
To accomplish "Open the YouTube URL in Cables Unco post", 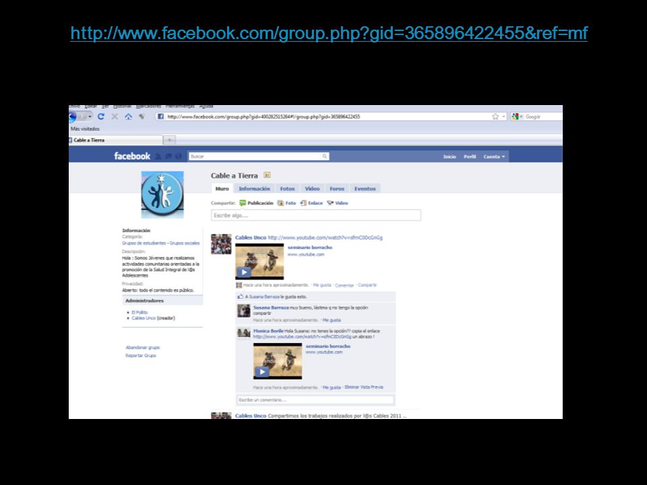I will tap(325, 238).
